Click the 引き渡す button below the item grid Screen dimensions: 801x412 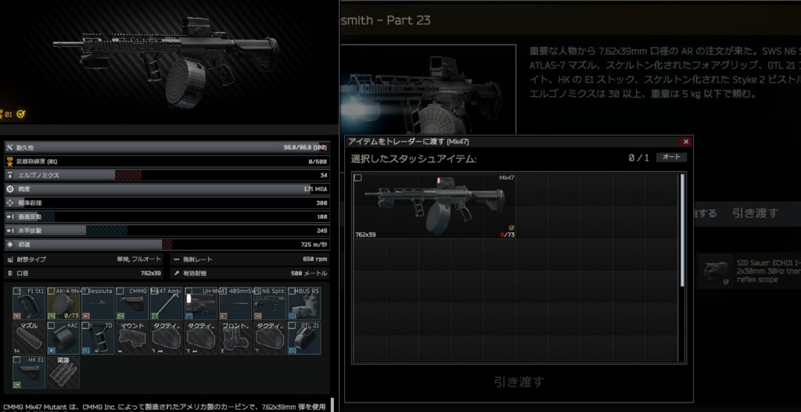point(518,382)
